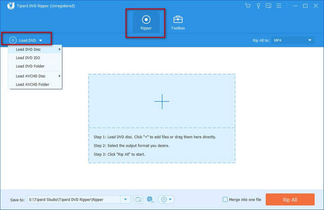Click the Step 2 instruction text
The image size is (324, 210).
point(131,146)
